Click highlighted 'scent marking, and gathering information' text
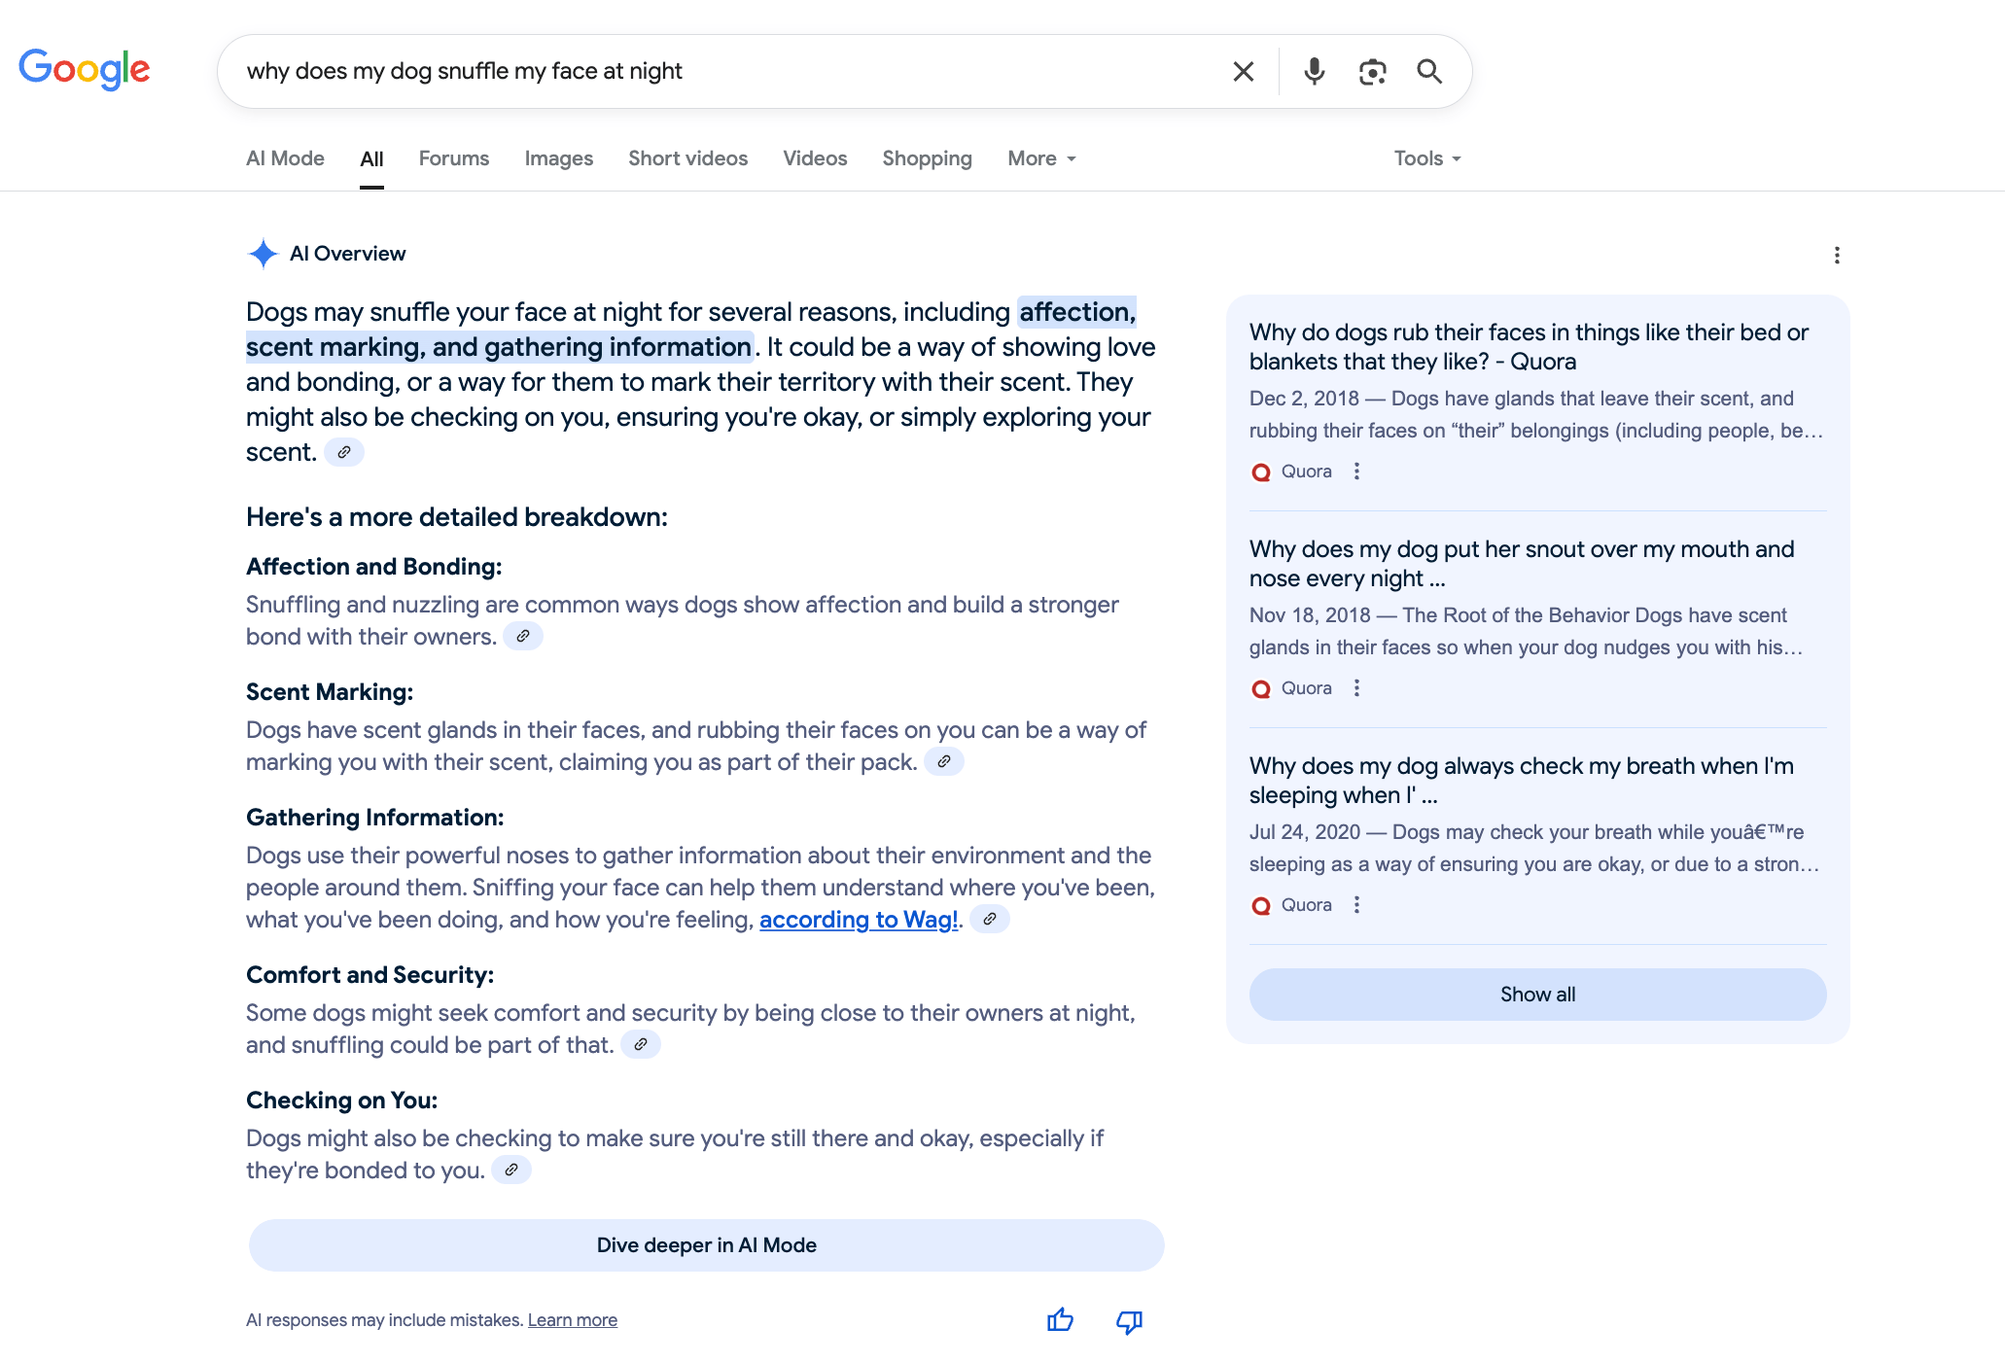This screenshot has height=1363, width=2005. (499, 347)
